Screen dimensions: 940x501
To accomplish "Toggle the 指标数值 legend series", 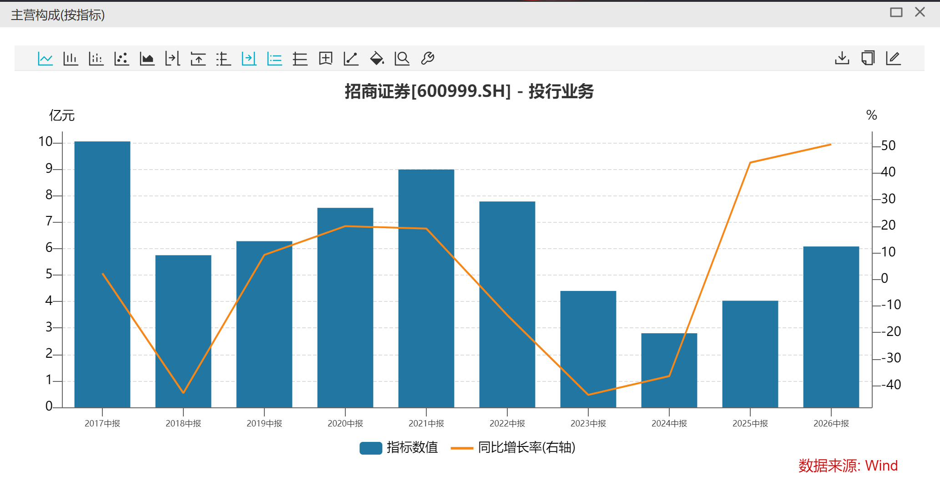I will [x=399, y=448].
